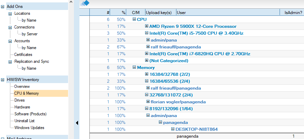
Task: Select the Accounts tree label
Action: coord(22,41)
